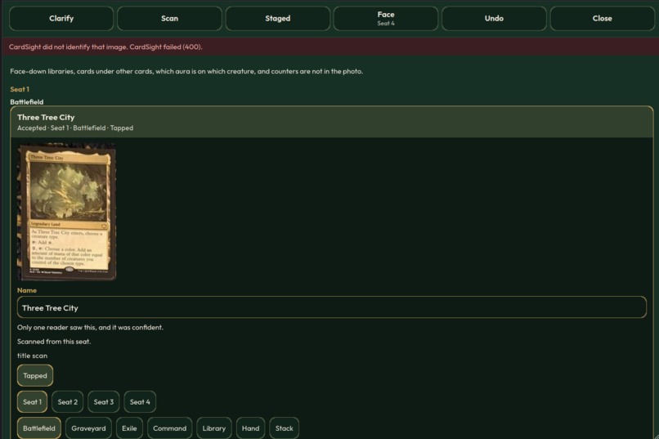Screen dimensions: 659x439
Task: Choose the Battlefield zone
Action: coord(39,428)
